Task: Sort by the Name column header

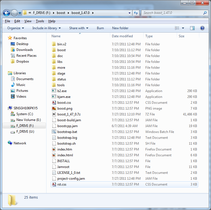Action: click(80, 36)
